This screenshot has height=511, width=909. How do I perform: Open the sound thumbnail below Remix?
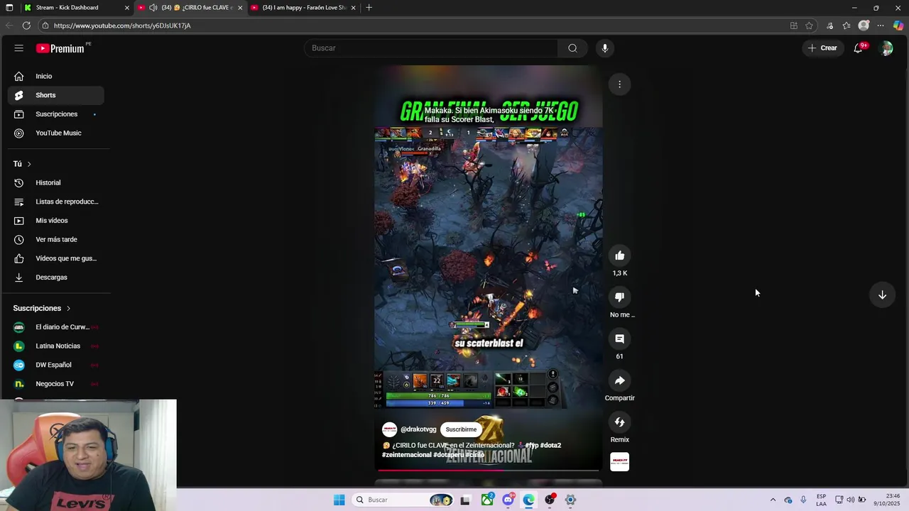619,462
